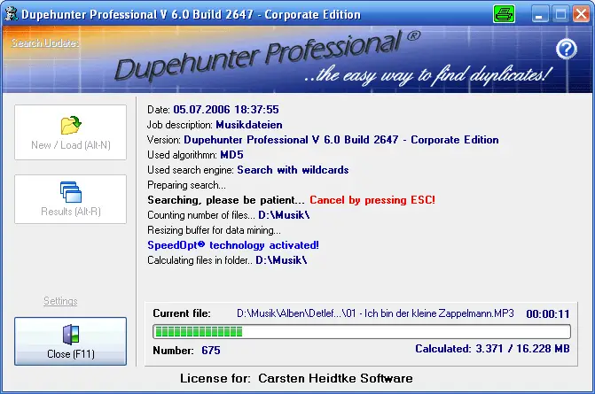Viewport: 595px width, 394px height.
Task: Click the Dupehunter app icon in title bar
Action: 11,13
